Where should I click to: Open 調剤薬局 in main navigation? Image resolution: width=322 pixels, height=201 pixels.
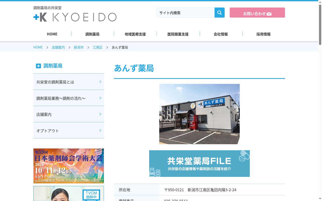pyautogui.click(x=92, y=34)
